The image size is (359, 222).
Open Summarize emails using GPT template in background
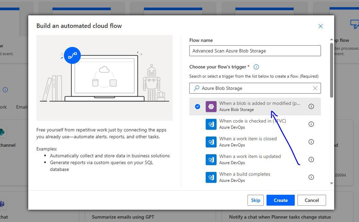click(123, 217)
